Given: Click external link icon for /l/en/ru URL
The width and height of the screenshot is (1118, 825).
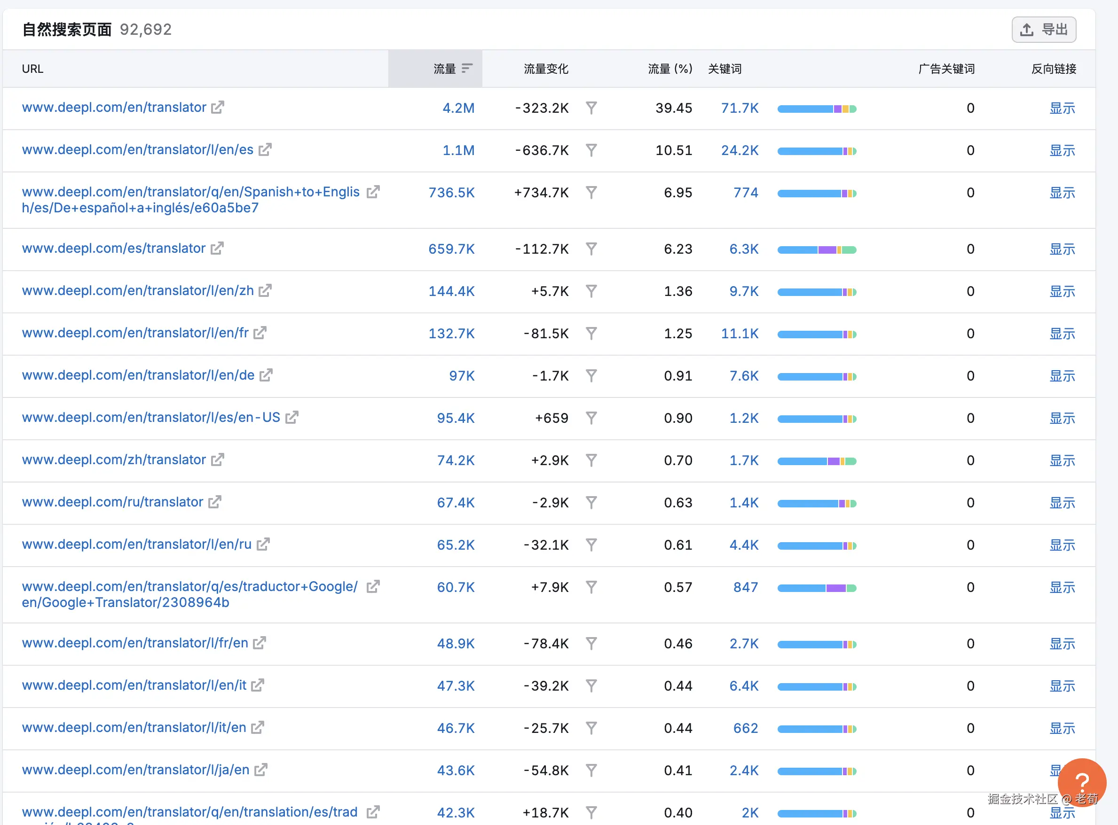Looking at the screenshot, I should tap(263, 545).
